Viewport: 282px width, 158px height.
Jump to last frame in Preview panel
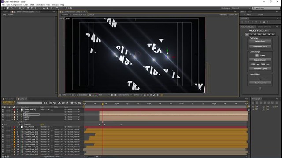tap(256, 22)
